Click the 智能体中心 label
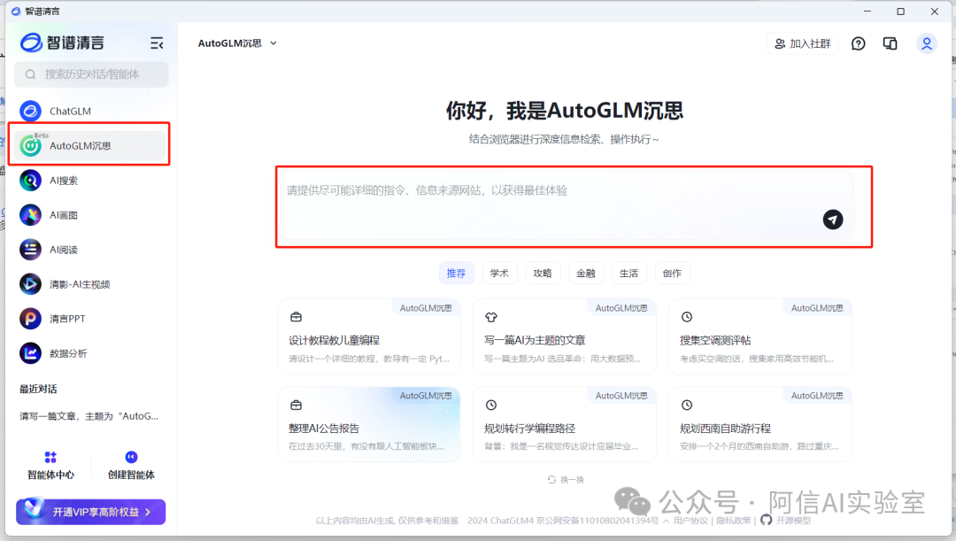 point(50,475)
